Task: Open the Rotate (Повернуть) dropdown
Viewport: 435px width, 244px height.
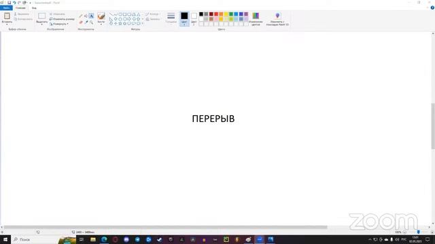Action: click(59, 24)
